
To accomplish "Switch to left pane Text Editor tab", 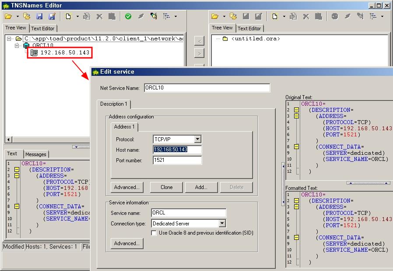I will [43, 29].
